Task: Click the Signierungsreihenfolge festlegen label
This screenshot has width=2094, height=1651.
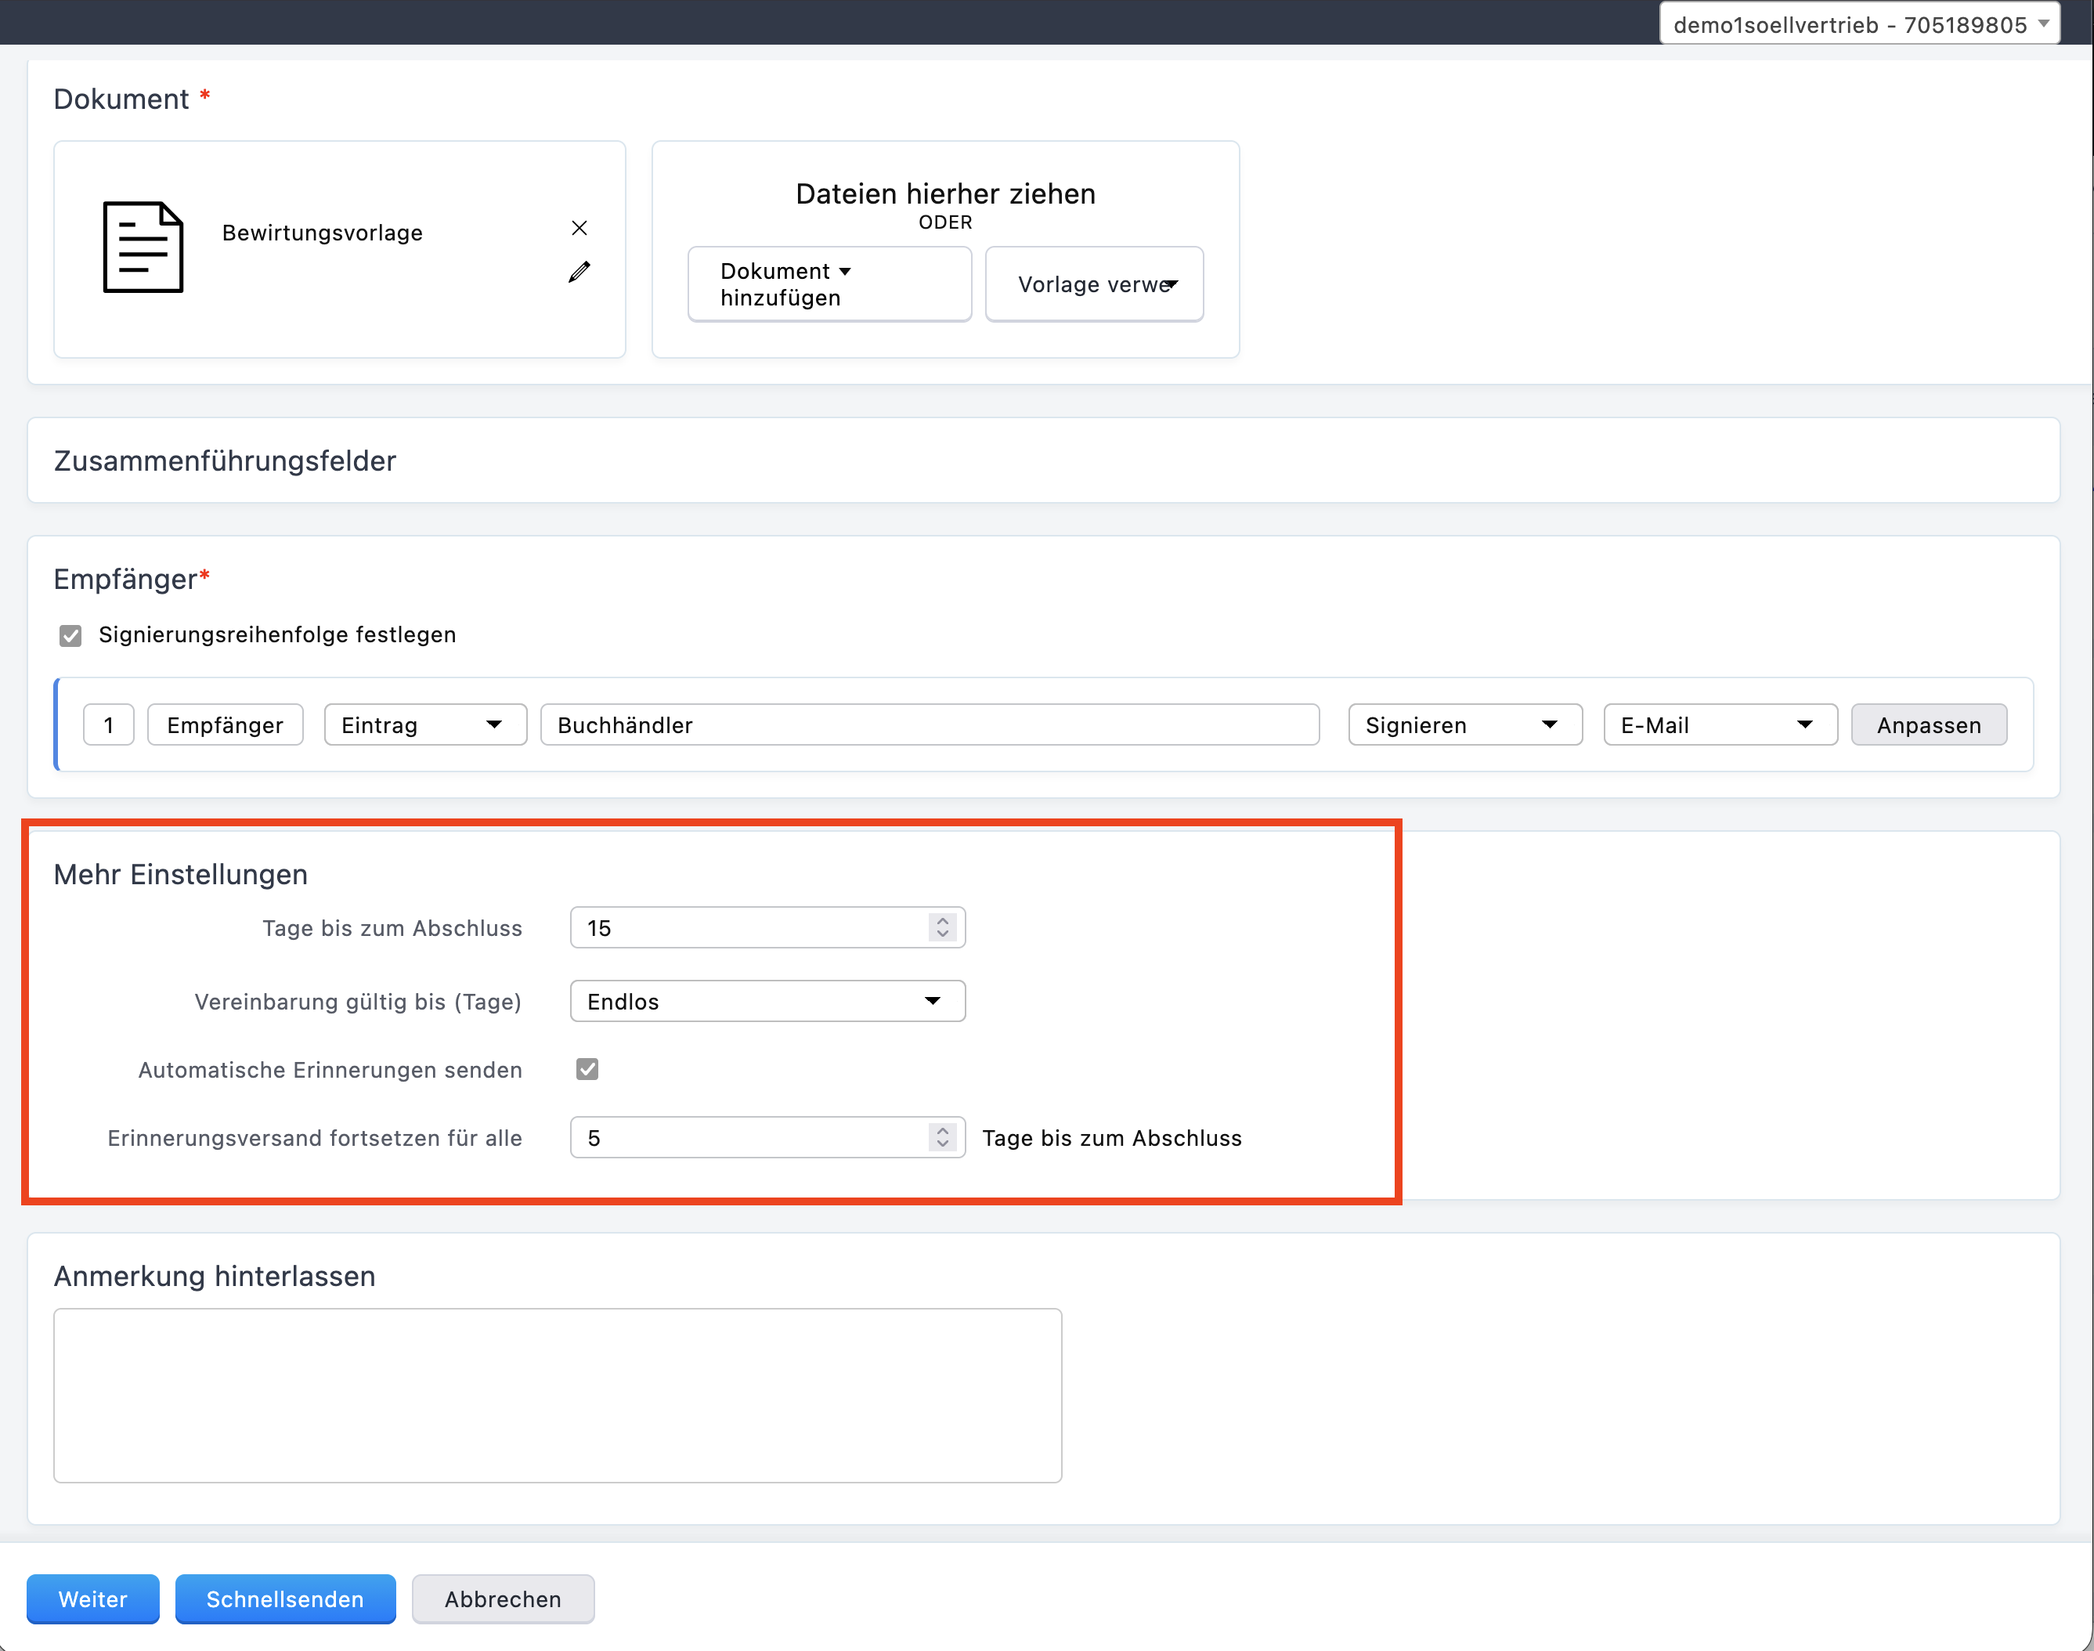Action: click(x=277, y=635)
